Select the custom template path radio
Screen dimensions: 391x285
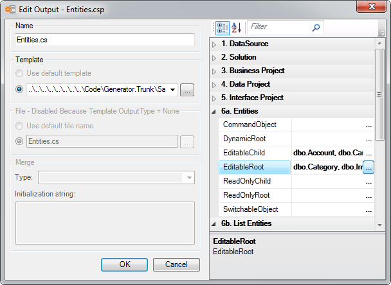(19, 89)
